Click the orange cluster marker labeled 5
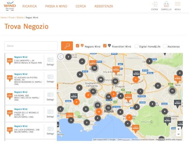This screenshot has height=146, width=189. tap(88, 95)
